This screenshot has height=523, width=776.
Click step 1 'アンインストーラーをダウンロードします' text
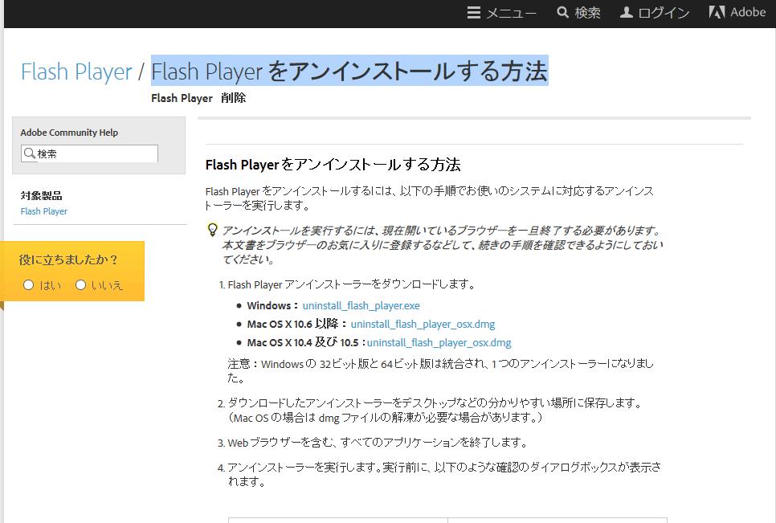click(x=351, y=284)
